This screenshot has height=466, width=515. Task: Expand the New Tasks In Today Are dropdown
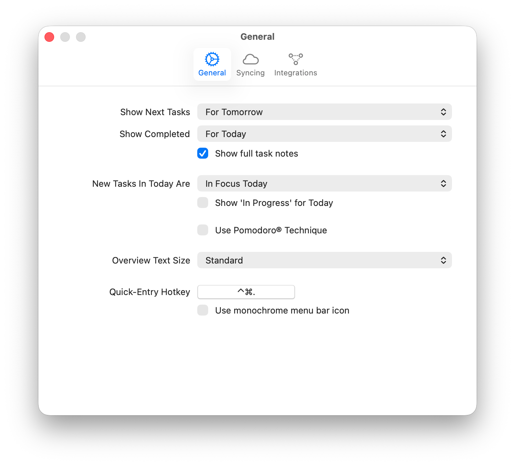(324, 184)
